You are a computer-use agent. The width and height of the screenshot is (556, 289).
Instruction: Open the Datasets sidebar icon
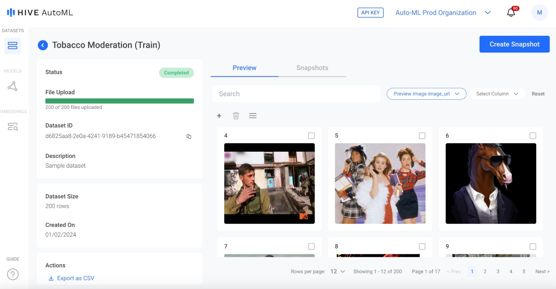click(x=13, y=46)
